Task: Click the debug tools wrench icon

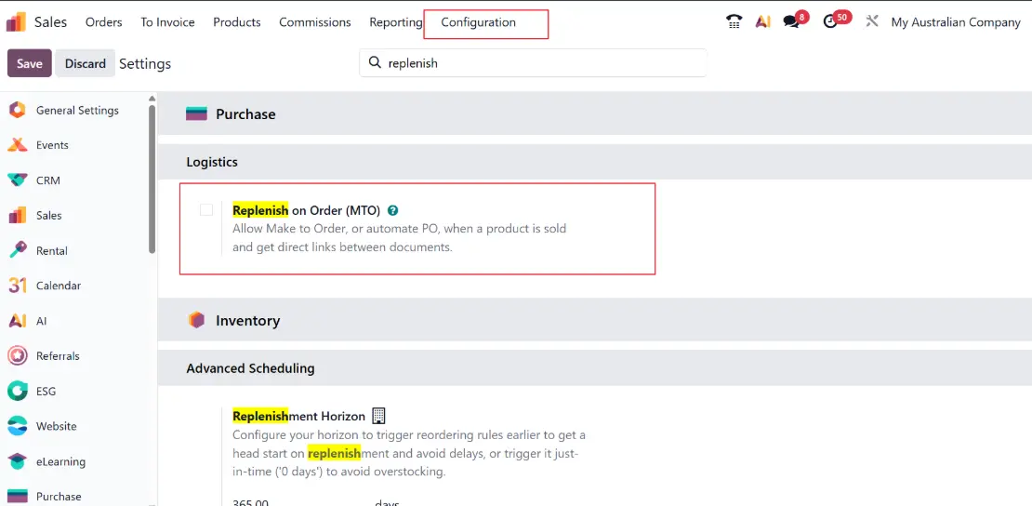Action: [872, 21]
